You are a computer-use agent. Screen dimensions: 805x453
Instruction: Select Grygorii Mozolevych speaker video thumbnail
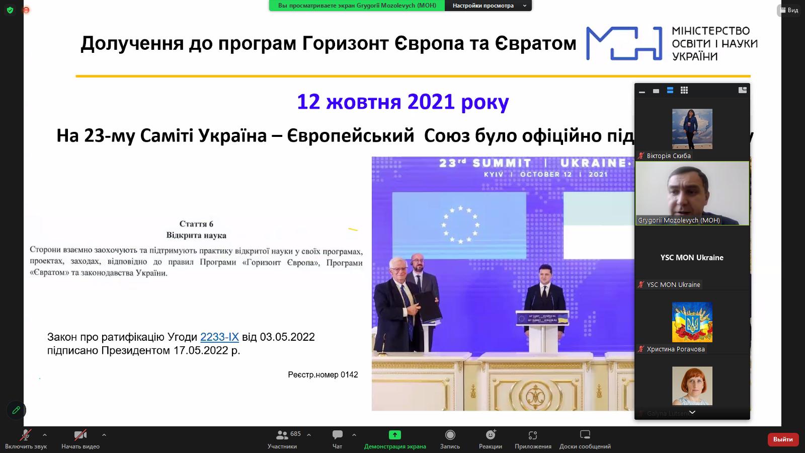pyautogui.click(x=692, y=193)
